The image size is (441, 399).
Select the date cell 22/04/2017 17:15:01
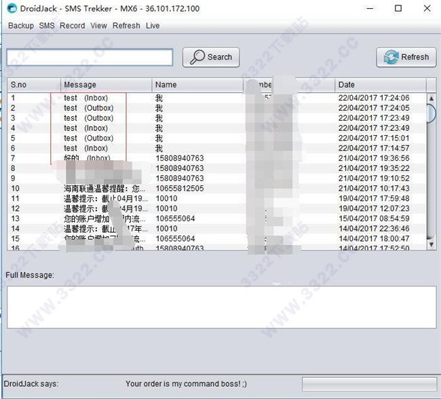(x=374, y=138)
